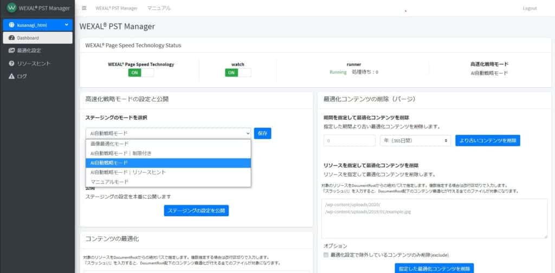Click the Dashboard gauge icon
This screenshot has width=555, height=273.
11,38
